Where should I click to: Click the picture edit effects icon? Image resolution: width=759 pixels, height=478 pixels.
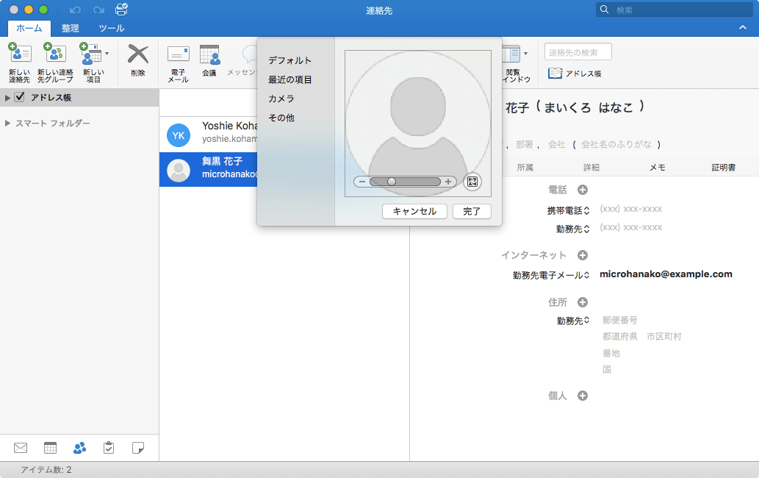click(472, 182)
